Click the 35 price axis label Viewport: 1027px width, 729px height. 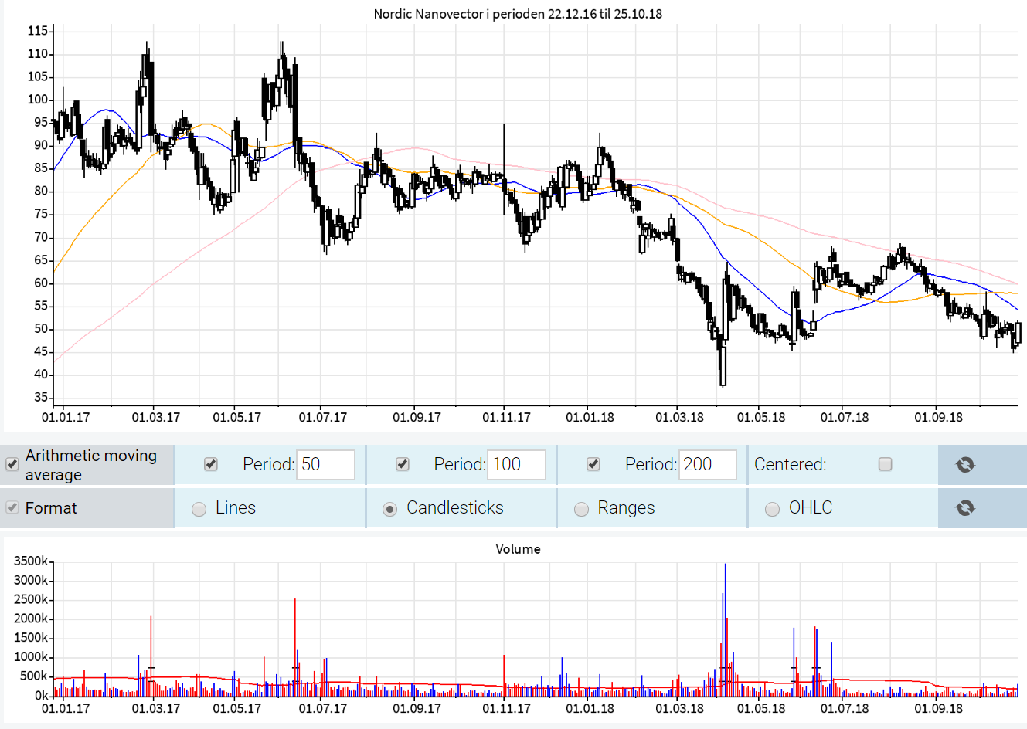point(41,398)
